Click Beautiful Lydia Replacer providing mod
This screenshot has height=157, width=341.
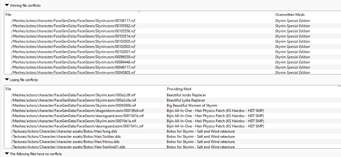coord(186,100)
